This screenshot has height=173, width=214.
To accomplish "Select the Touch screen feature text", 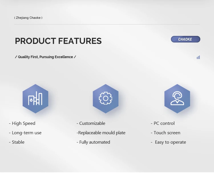I will tap(167, 133).
